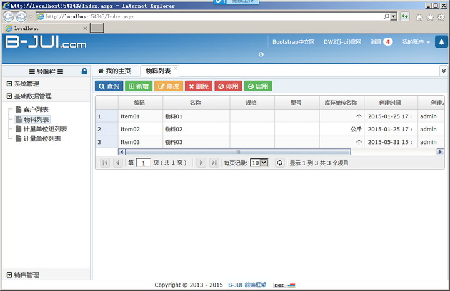The height and width of the screenshot is (291, 450).
Task: Sort by the 名称 column header
Action: point(196,103)
